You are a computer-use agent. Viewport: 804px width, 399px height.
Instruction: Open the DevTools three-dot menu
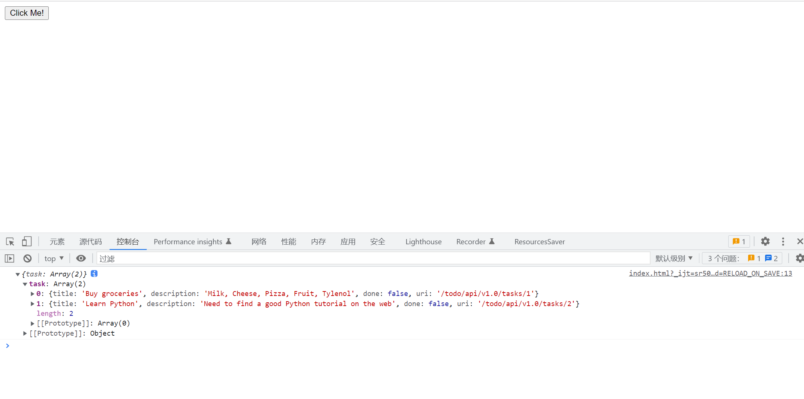783,242
